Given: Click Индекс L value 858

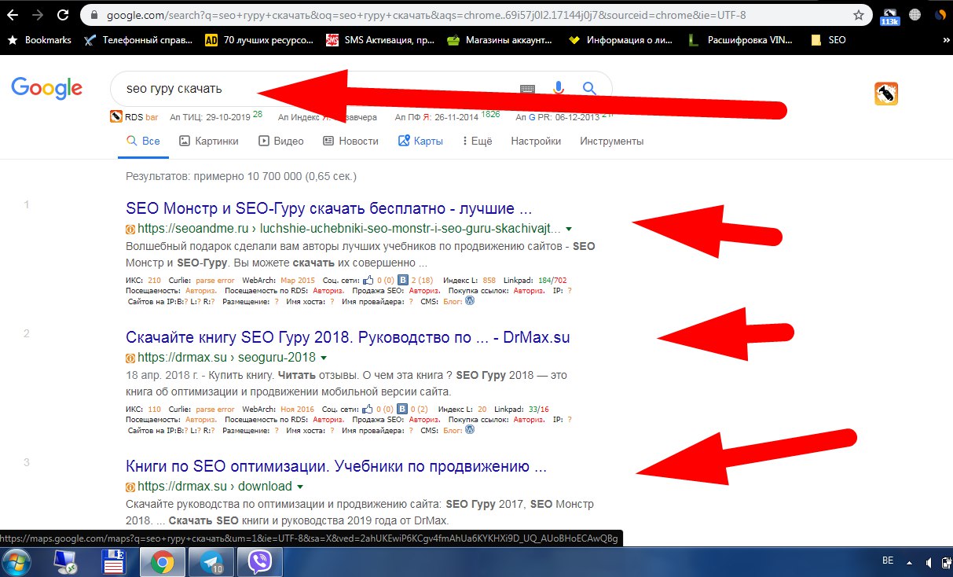Looking at the screenshot, I should [x=489, y=280].
